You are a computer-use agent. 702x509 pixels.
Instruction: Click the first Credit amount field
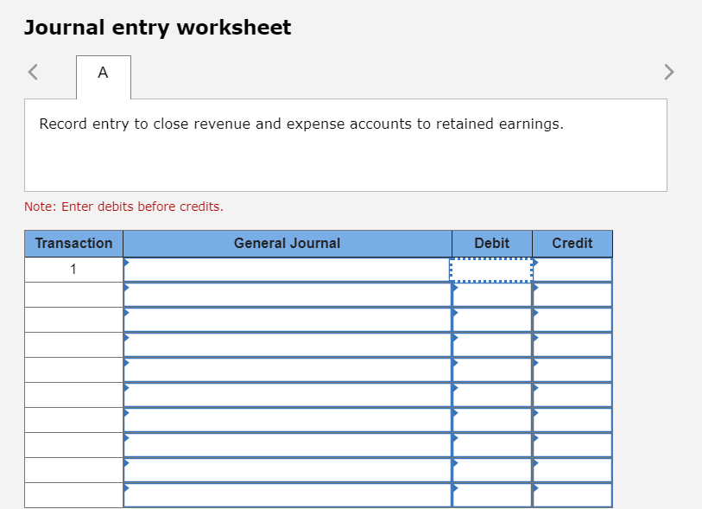click(572, 269)
